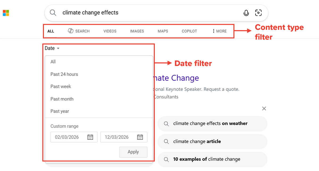Click search icon beside 'climate change article'
The image size is (319, 171).
166,142
